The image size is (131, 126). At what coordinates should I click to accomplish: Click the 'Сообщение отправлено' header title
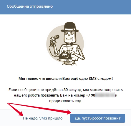tap(30, 6)
